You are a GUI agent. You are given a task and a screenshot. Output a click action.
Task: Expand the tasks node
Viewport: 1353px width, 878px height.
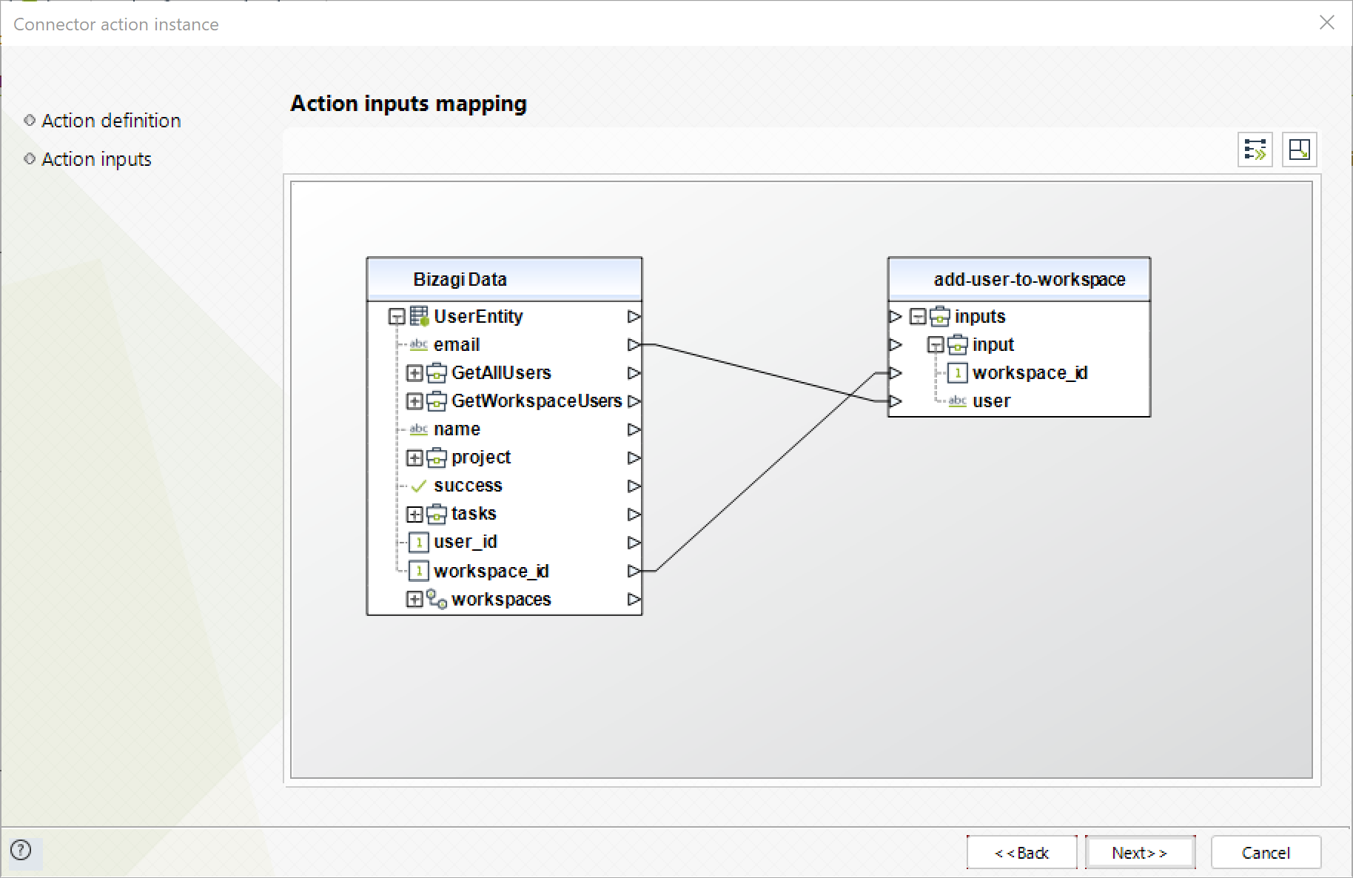pos(414,514)
